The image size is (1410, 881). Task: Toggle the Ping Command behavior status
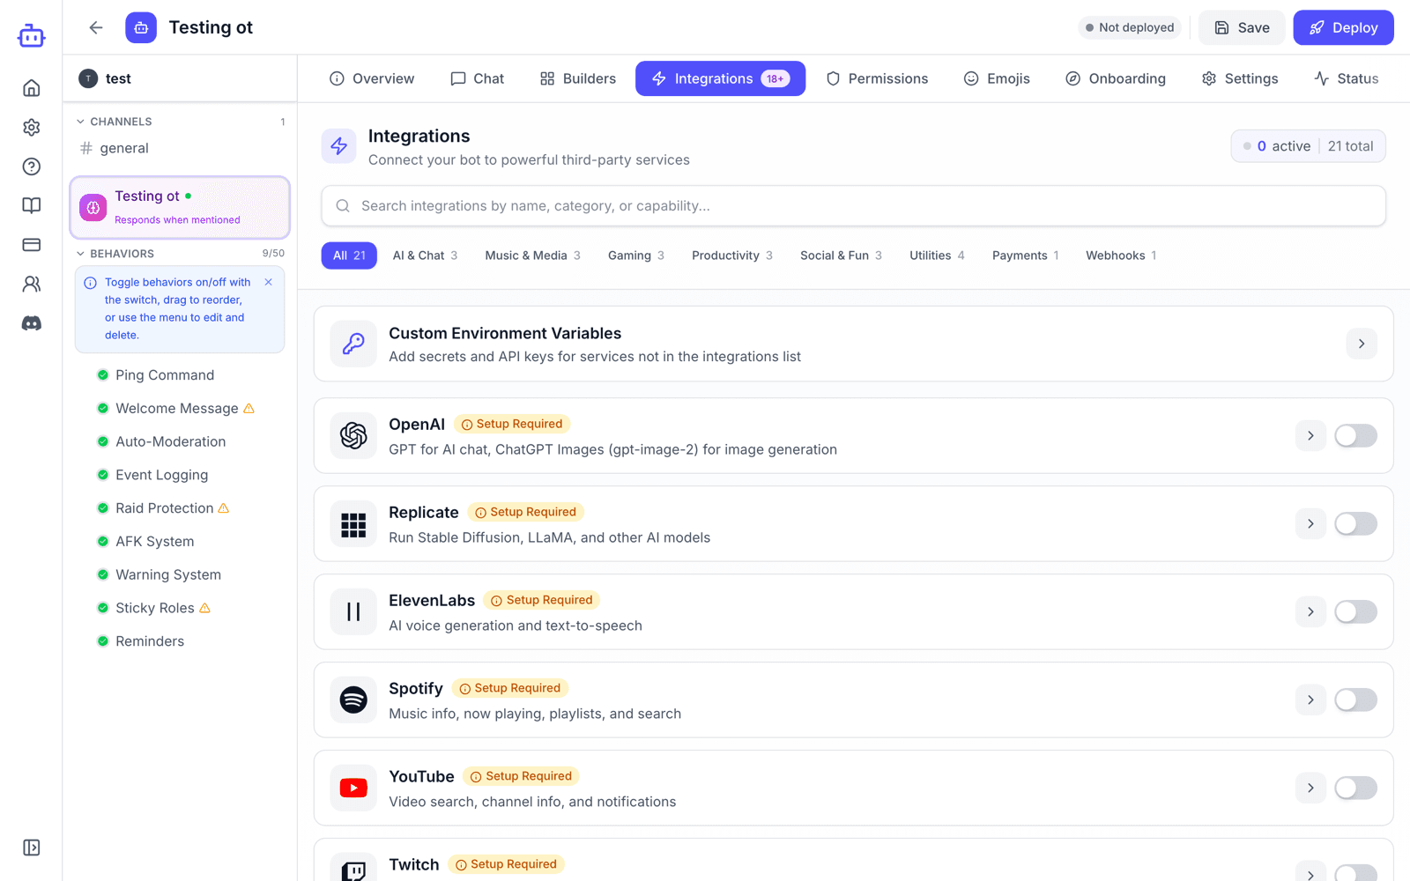click(x=103, y=375)
